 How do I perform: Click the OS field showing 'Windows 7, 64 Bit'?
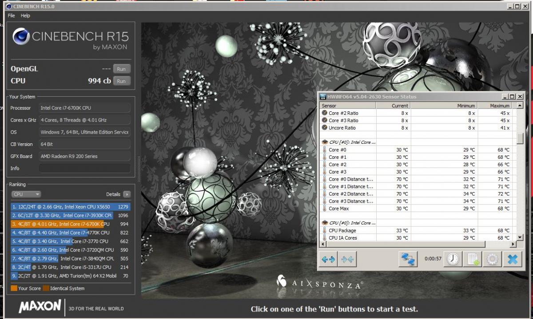(85, 132)
